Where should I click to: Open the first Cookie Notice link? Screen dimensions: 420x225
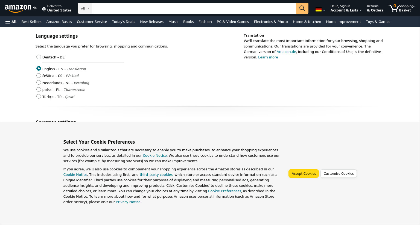[155, 155]
